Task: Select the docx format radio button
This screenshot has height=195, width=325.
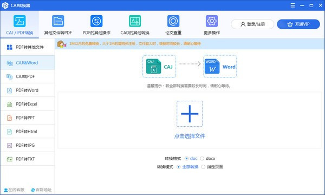Action: [x=202, y=159]
